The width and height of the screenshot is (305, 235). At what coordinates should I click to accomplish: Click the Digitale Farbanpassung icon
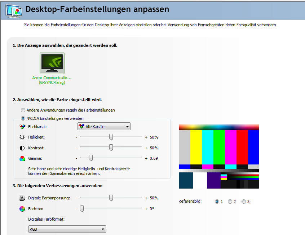pyautogui.click(x=22, y=198)
